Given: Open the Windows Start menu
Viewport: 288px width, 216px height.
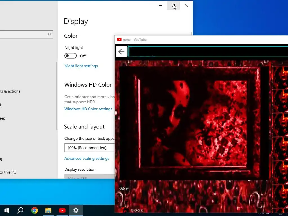Looking at the screenshot, I should coord(7,210).
